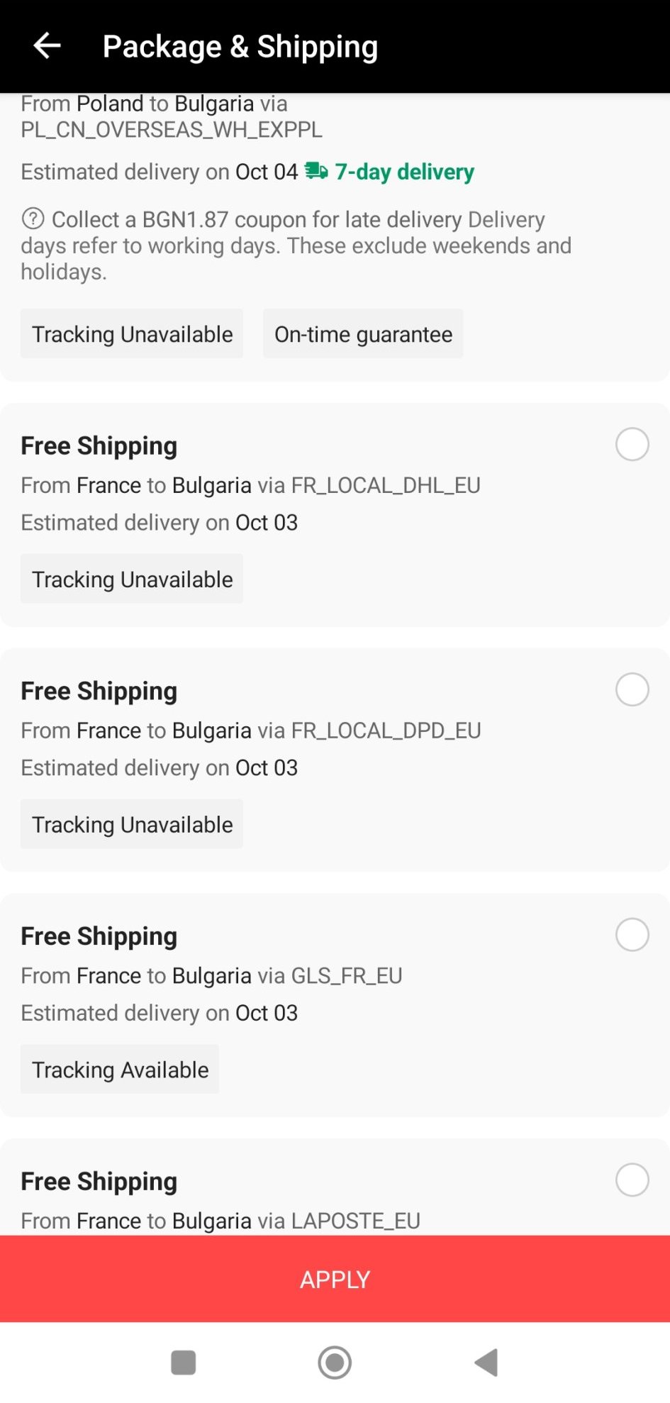Select FR_LOCAL_DPD_EU shipping radio button
Screen dimensions: 670x1403
click(632, 689)
